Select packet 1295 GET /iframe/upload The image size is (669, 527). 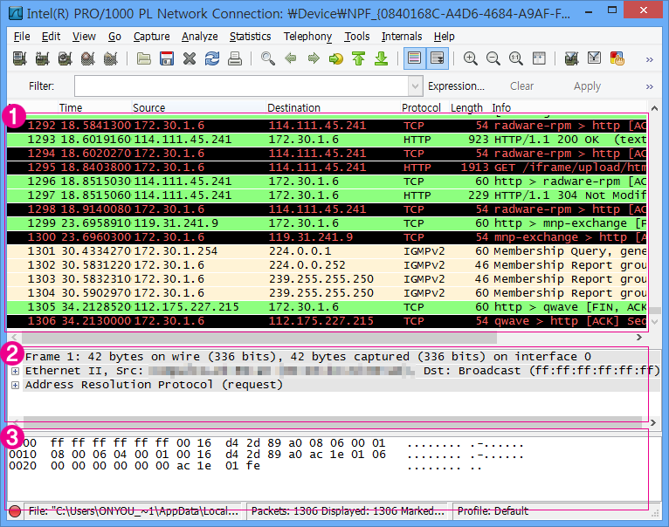(x=327, y=168)
